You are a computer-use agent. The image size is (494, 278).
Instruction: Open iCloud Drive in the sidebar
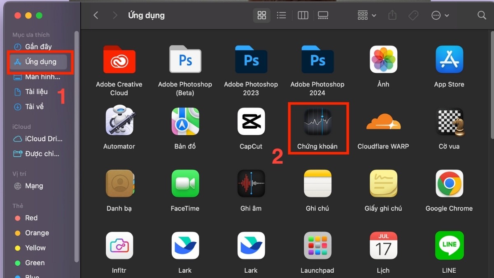(x=38, y=139)
